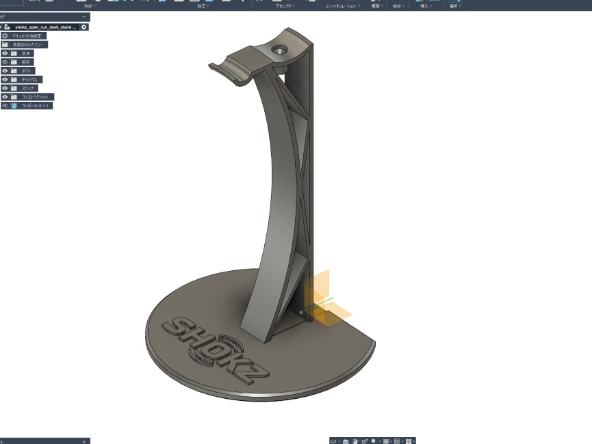This screenshot has width=592, height=444.
Task: Click the 選択 (Select) toolbar menu
Action: [x=454, y=6]
